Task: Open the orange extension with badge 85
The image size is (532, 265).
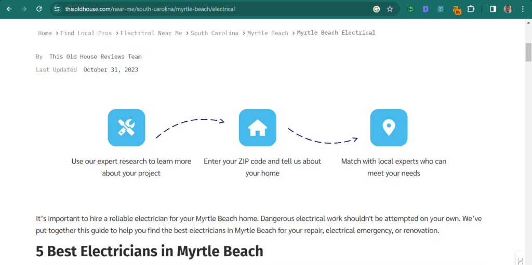Action: click(x=457, y=10)
